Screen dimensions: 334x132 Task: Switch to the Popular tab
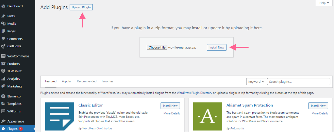[x=67, y=81]
